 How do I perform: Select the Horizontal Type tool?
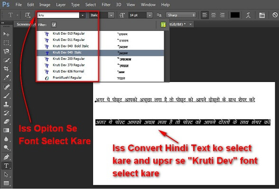tap(6, 166)
